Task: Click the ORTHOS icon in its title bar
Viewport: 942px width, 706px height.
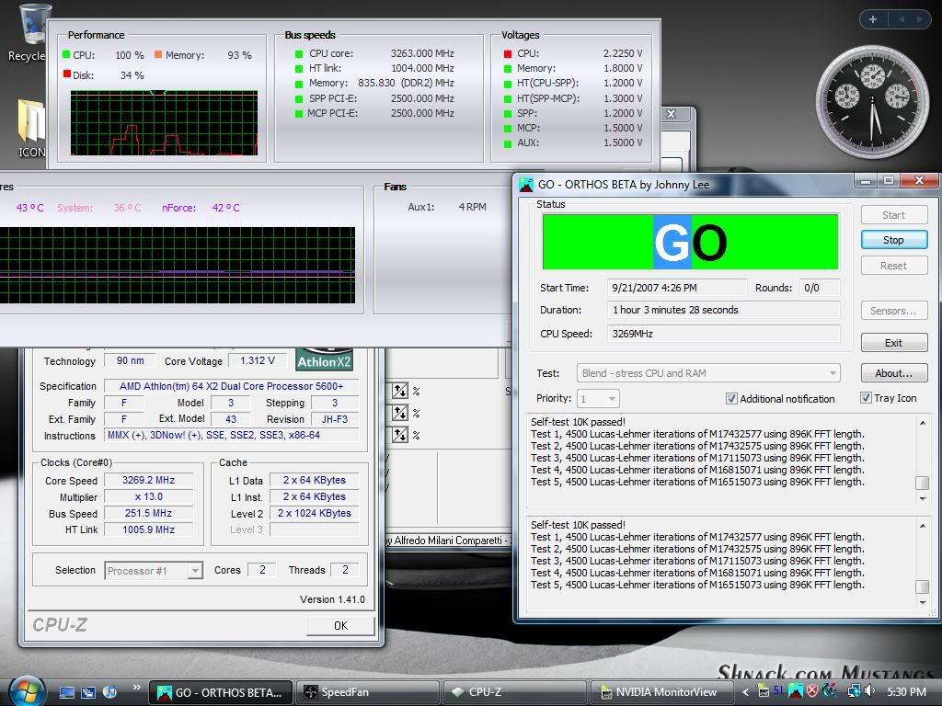Action: pos(526,184)
